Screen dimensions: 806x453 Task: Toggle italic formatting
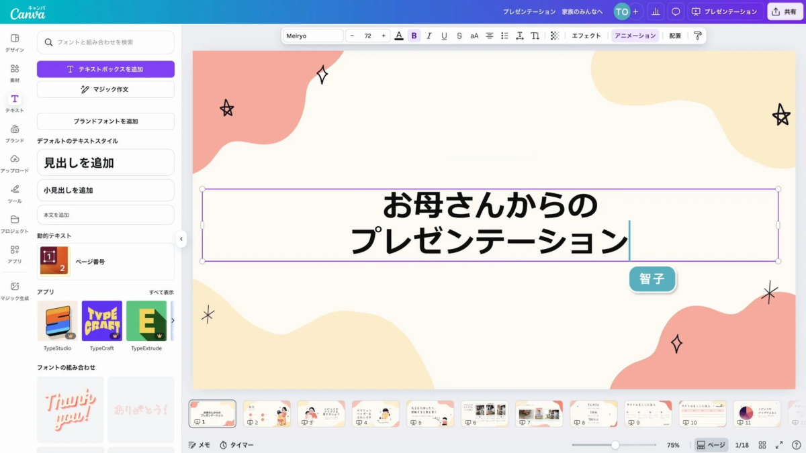point(429,36)
